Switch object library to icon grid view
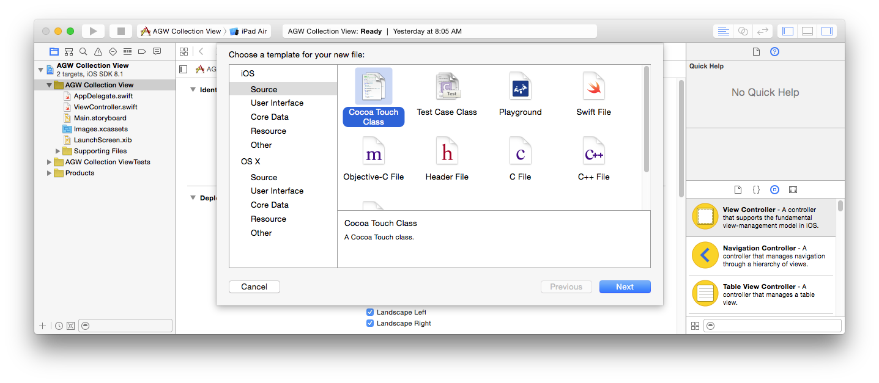Screen dimensions: 879x383 [x=695, y=326]
